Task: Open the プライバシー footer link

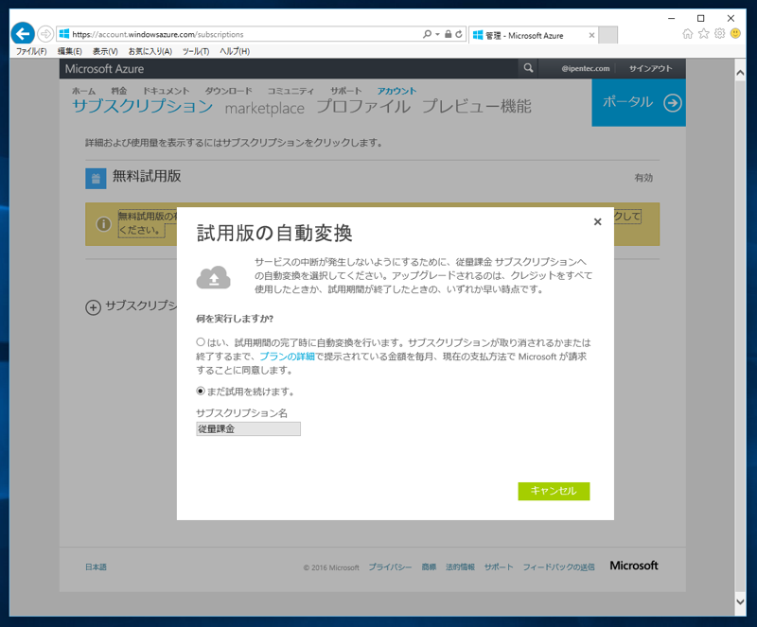Action: point(390,566)
